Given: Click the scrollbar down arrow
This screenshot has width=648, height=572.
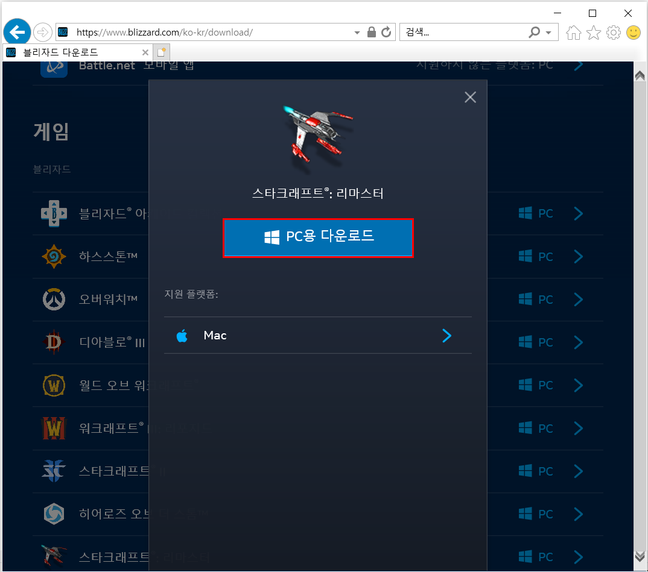Looking at the screenshot, I should (x=640, y=556).
